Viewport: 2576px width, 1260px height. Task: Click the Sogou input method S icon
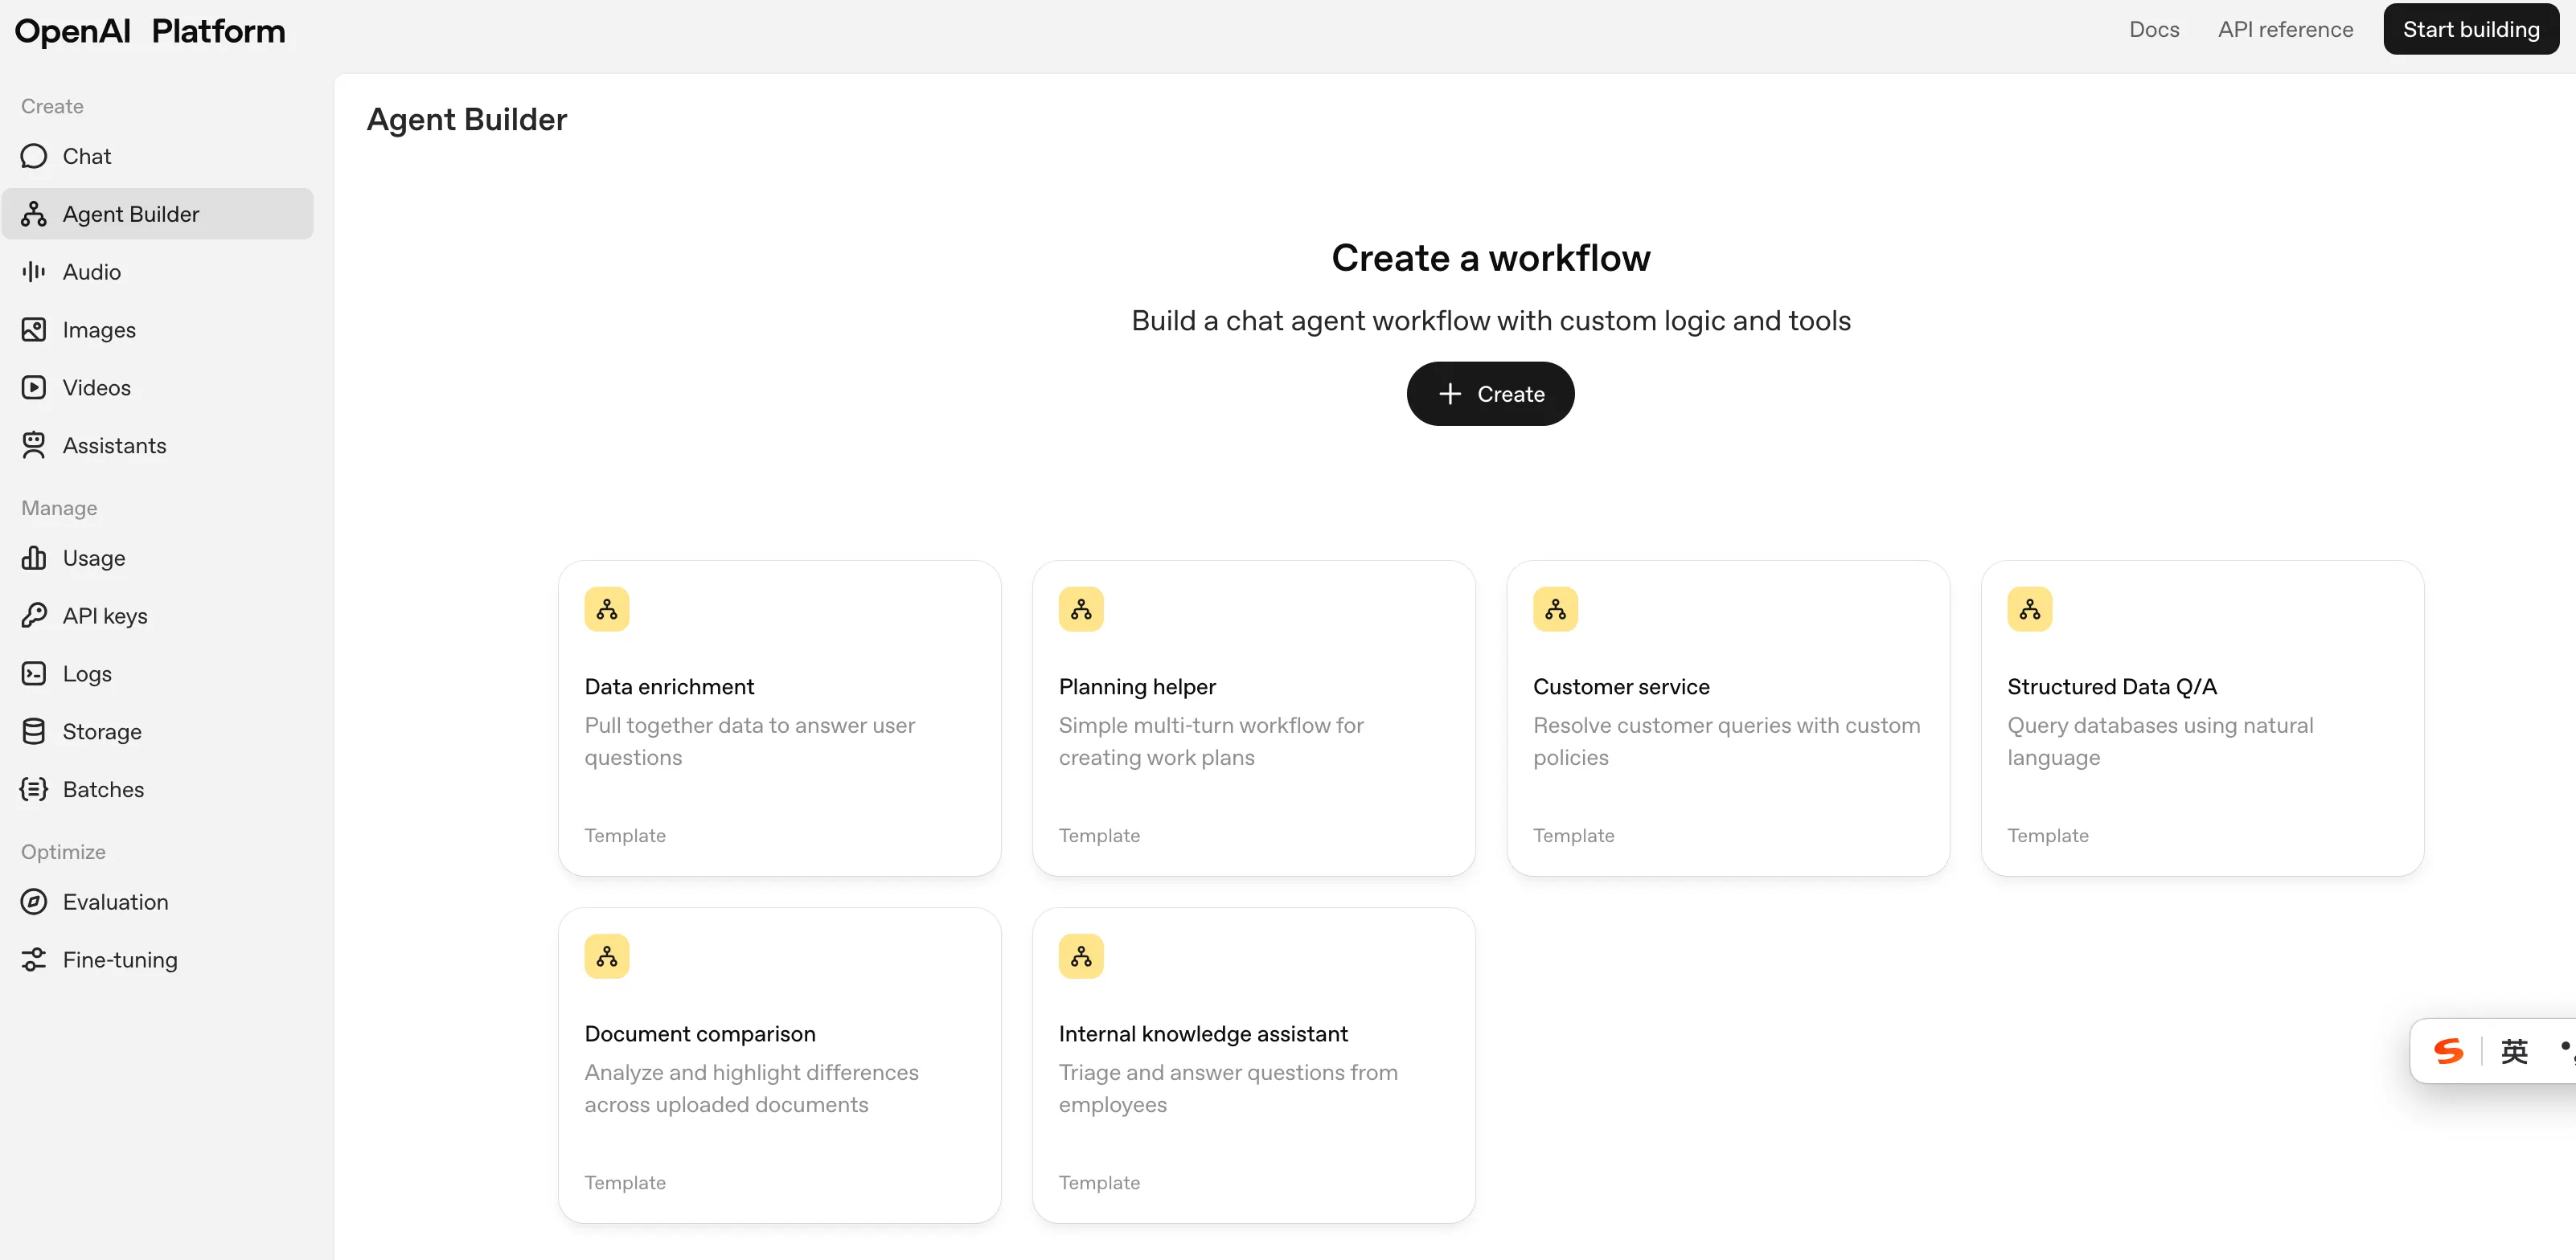2448,1050
